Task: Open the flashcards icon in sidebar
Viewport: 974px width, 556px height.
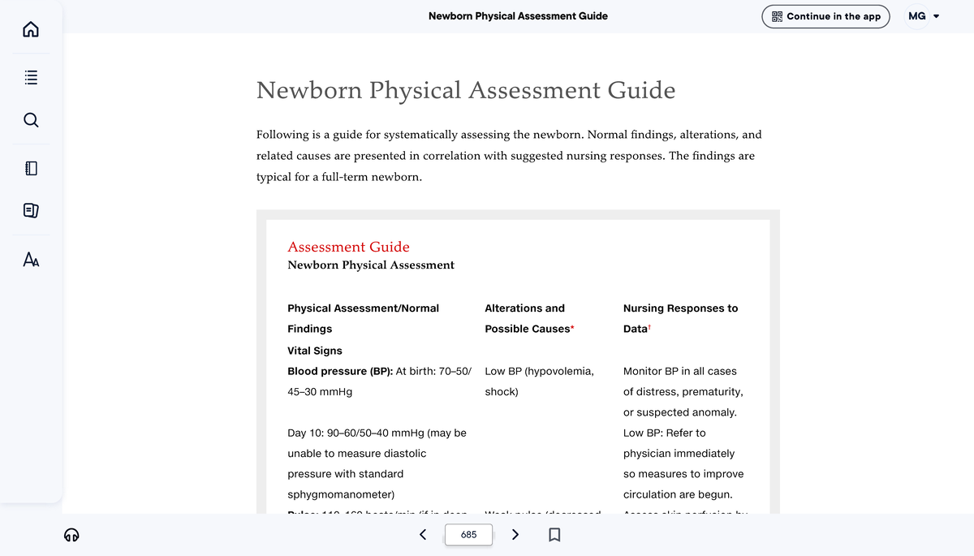Action: [30, 211]
